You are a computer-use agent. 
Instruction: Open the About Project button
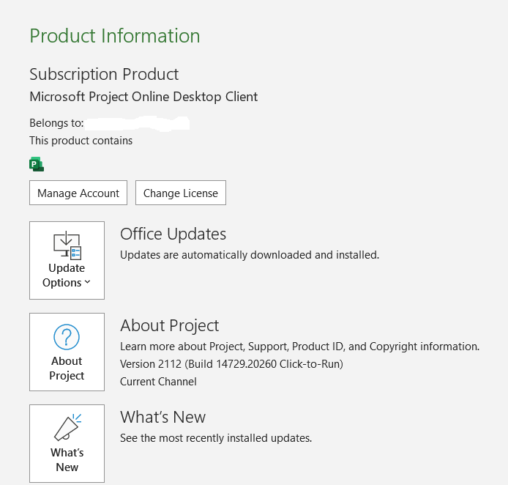point(67,352)
